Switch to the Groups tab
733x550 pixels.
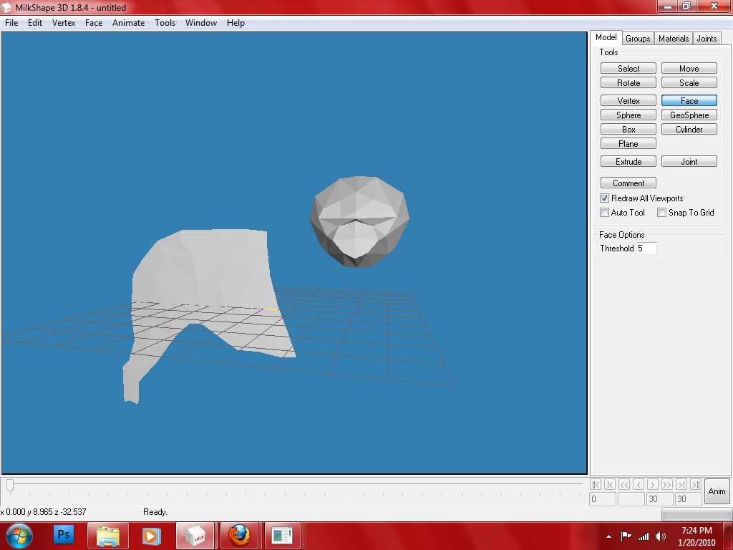pos(638,39)
